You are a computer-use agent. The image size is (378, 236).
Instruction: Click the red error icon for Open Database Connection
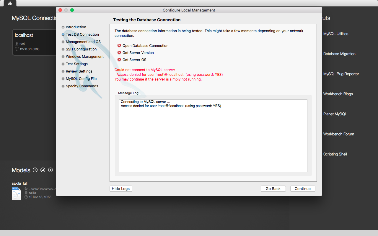pos(119,45)
